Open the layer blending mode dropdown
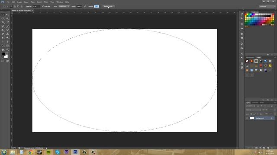This screenshot has height=155, width=277. click(253, 110)
